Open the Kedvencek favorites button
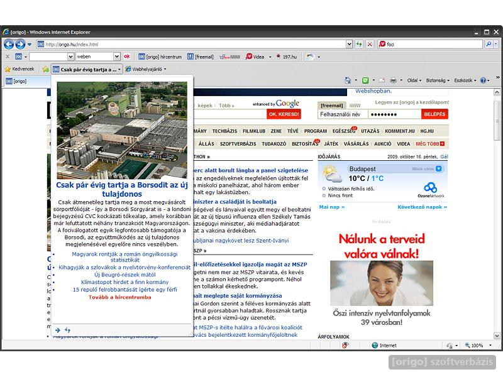The image size is (503, 377). (19, 69)
